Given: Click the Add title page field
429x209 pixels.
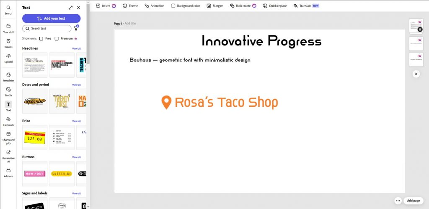Looking at the screenshot, I should coord(130,23).
